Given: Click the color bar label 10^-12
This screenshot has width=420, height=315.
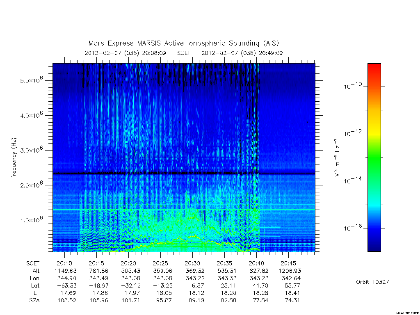Looking at the screenshot, I should [x=353, y=133].
